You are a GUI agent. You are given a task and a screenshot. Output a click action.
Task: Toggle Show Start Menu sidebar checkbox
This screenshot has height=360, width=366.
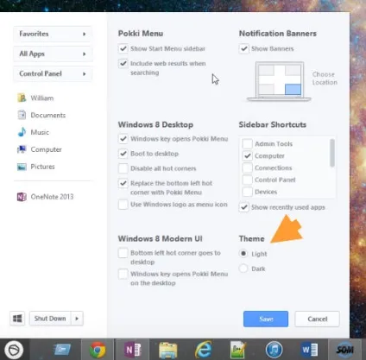(x=123, y=48)
